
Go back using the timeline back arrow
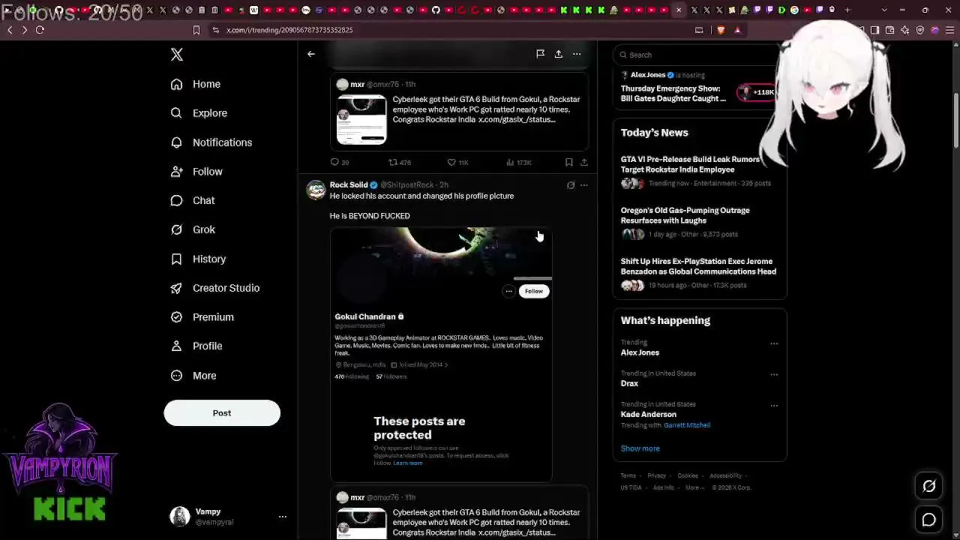tap(311, 54)
